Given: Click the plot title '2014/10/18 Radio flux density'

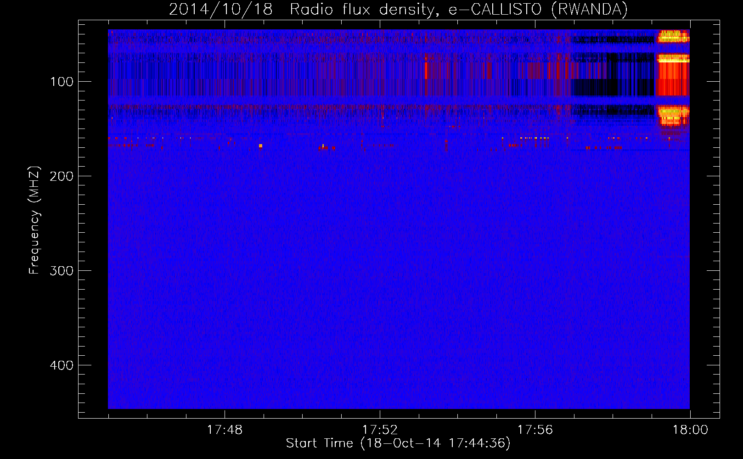Looking at the screenshot, I should click(x=398, y=9).
